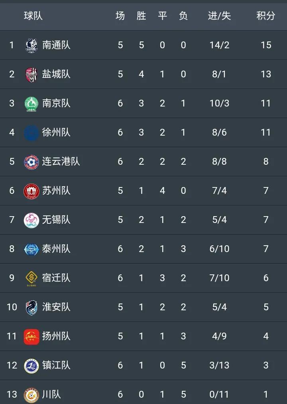Tap the 泰州队 blue crest

click(x=31, y=249)
